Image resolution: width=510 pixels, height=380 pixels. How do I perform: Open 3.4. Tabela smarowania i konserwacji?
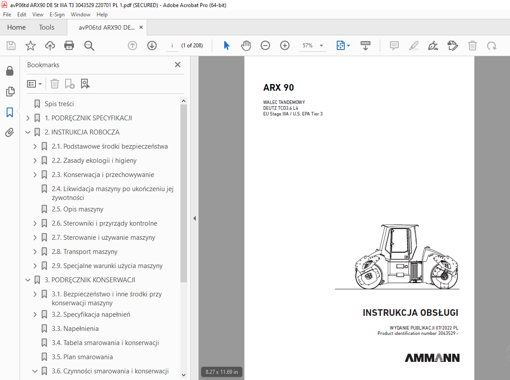tap(105, 343)
